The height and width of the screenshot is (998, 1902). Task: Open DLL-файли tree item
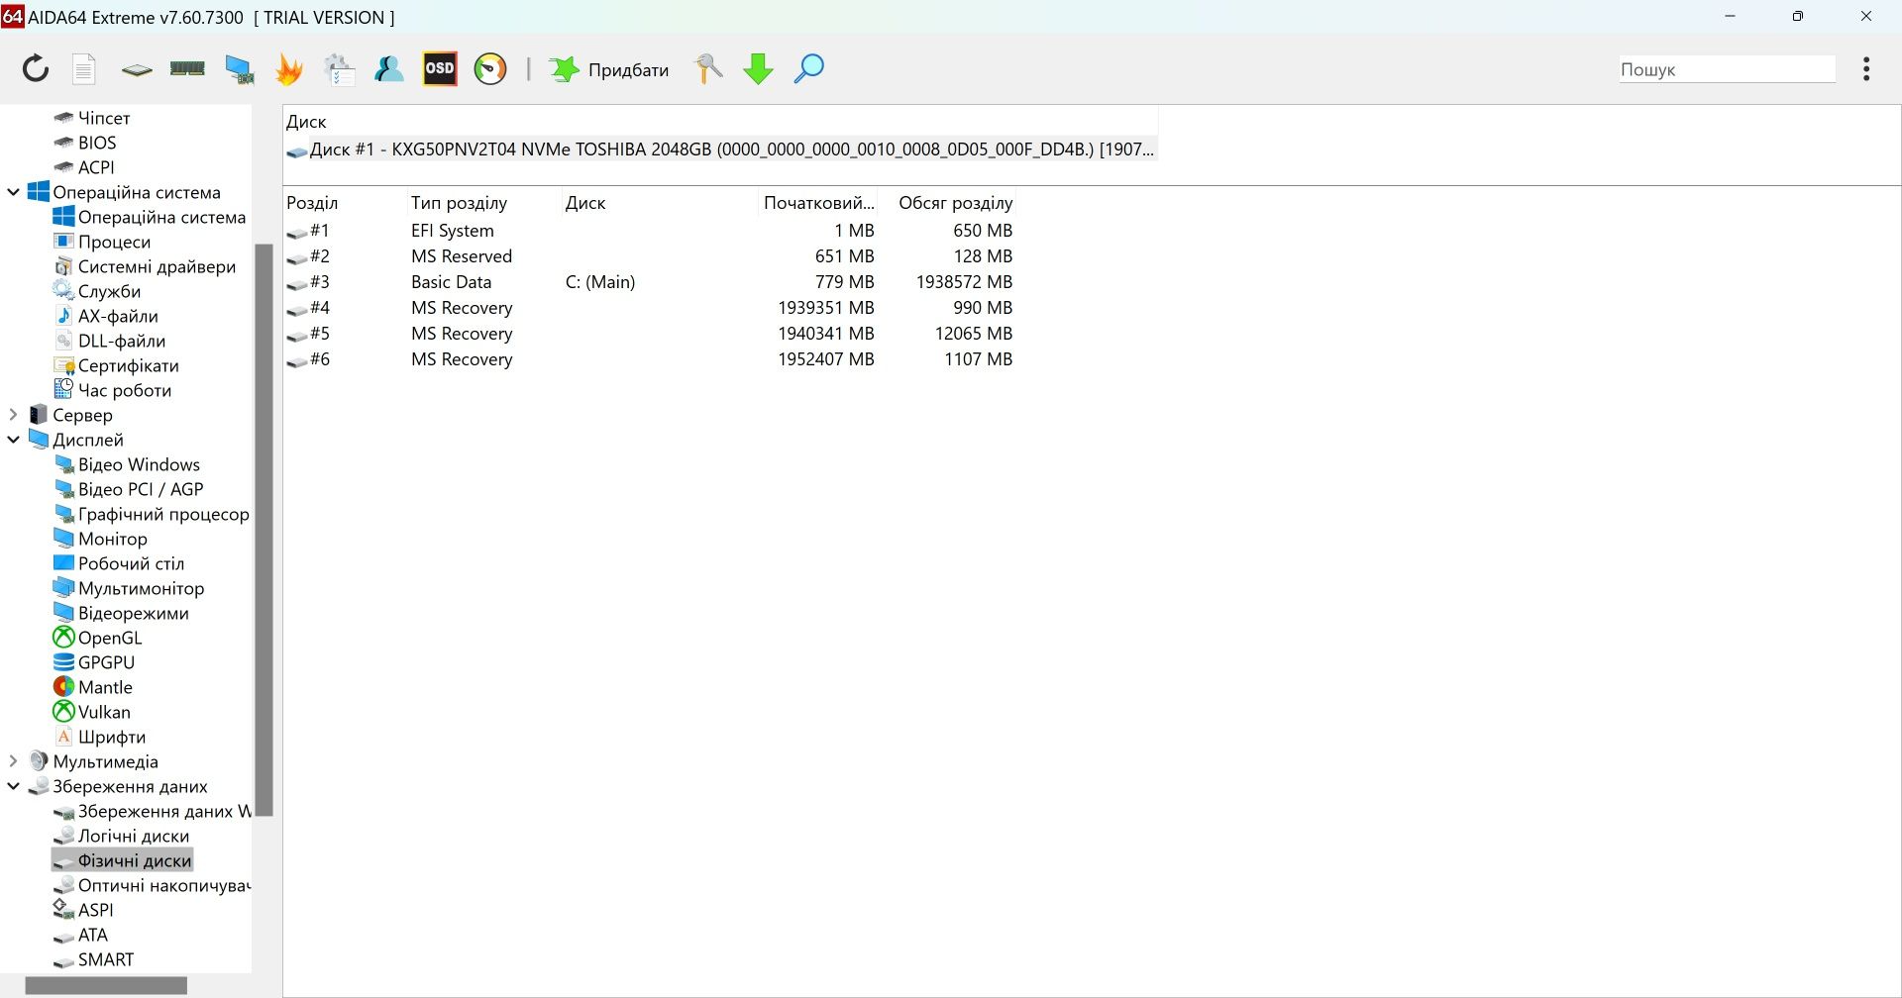point(109,341)
